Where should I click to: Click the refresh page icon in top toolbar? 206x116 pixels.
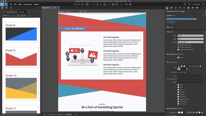click(x=109, y=4)
